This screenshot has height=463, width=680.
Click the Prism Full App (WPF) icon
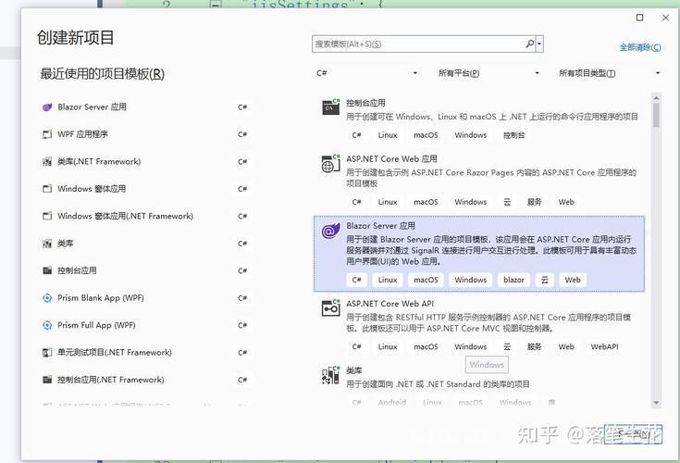tap(47, 325)
